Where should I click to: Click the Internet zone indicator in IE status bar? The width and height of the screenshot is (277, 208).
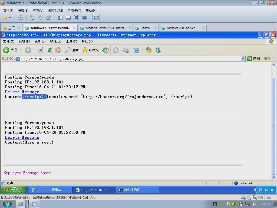(243, 183)
